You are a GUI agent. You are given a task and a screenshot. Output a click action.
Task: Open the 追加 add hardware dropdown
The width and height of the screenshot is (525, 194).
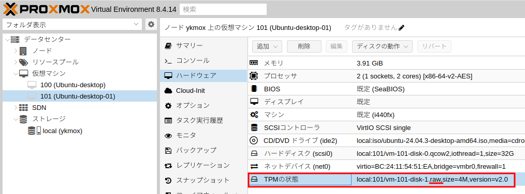[x=267, y=46]
